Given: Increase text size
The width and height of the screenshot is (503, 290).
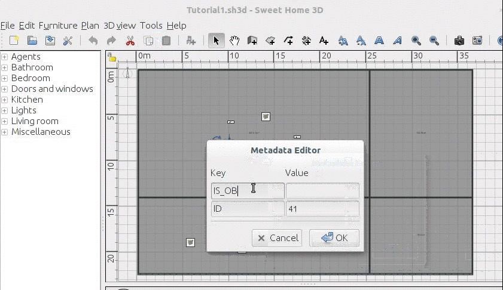Looking at the screenshot, I should point(343,41).
